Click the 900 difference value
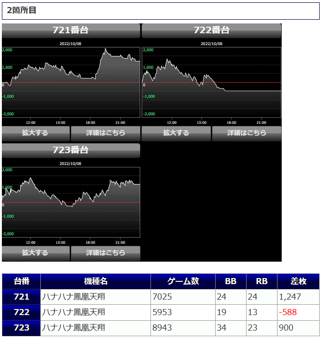This screenshot has width=322, height=339. 286,328
